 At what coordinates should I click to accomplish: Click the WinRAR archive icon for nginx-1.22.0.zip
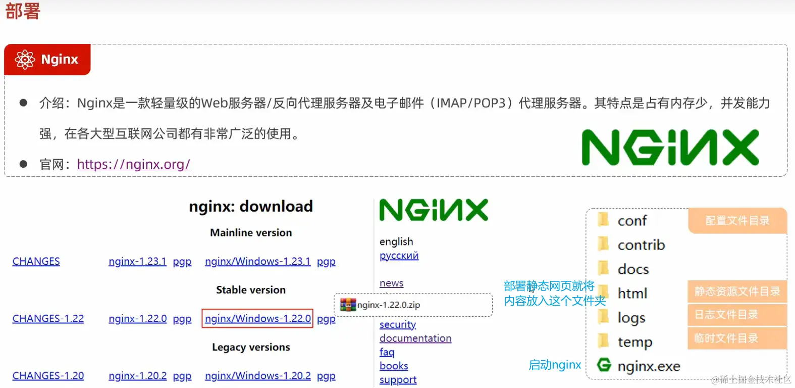coord(348,305)
